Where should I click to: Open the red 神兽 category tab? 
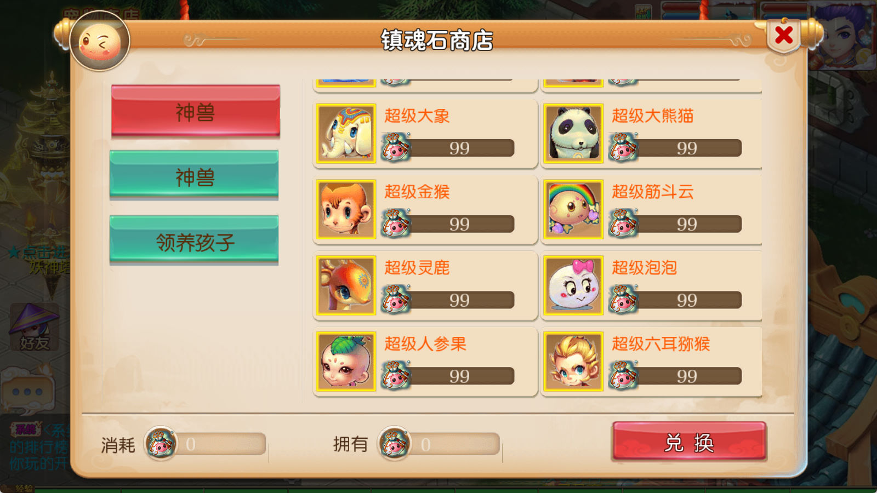click(196, 110)
